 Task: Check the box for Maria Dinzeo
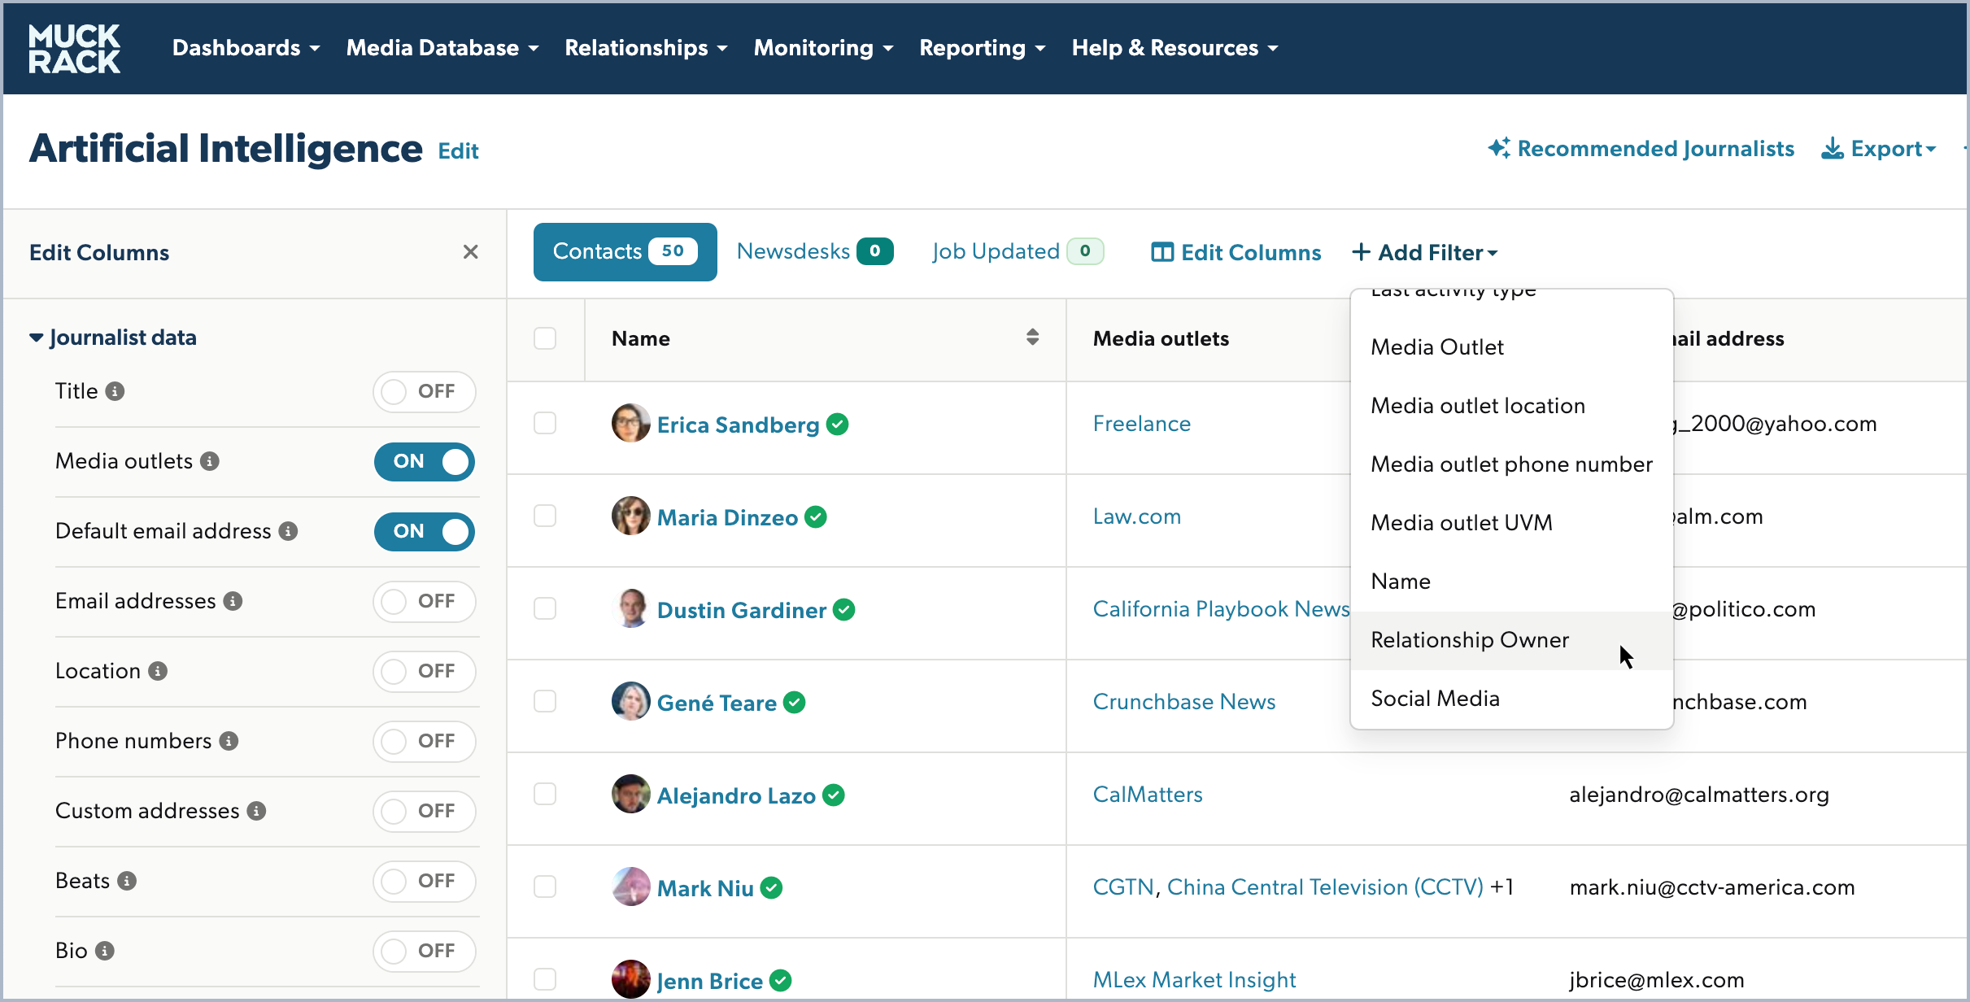(x=545, y=516)
